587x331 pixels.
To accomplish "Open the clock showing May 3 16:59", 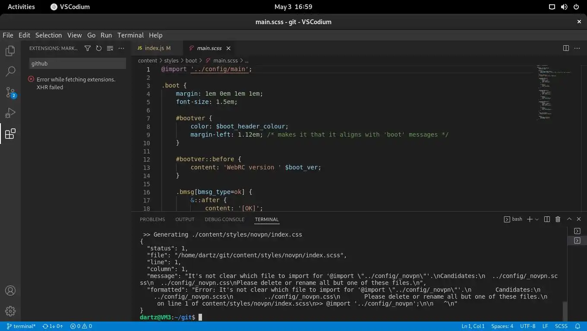I will click(x=293, y=6).
